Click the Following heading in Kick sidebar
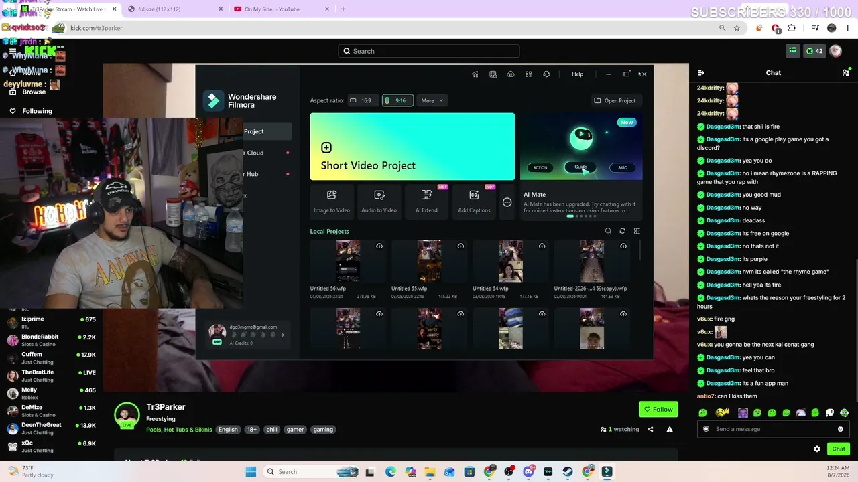 coord(37,111)
